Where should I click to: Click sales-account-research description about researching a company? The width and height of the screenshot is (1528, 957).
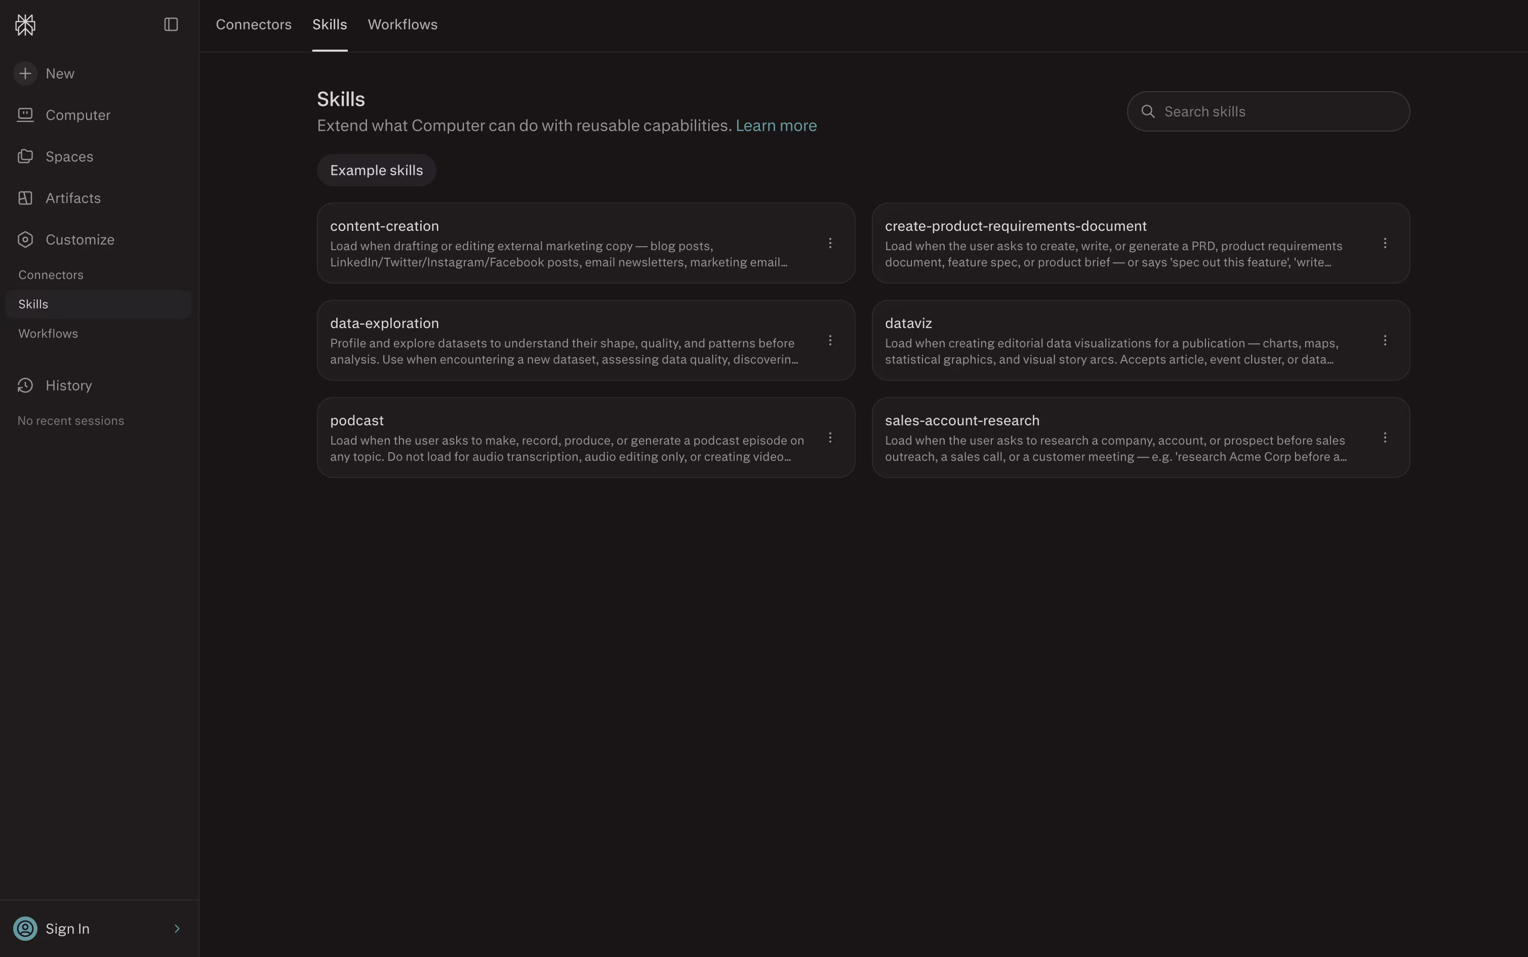point(1115,449)
